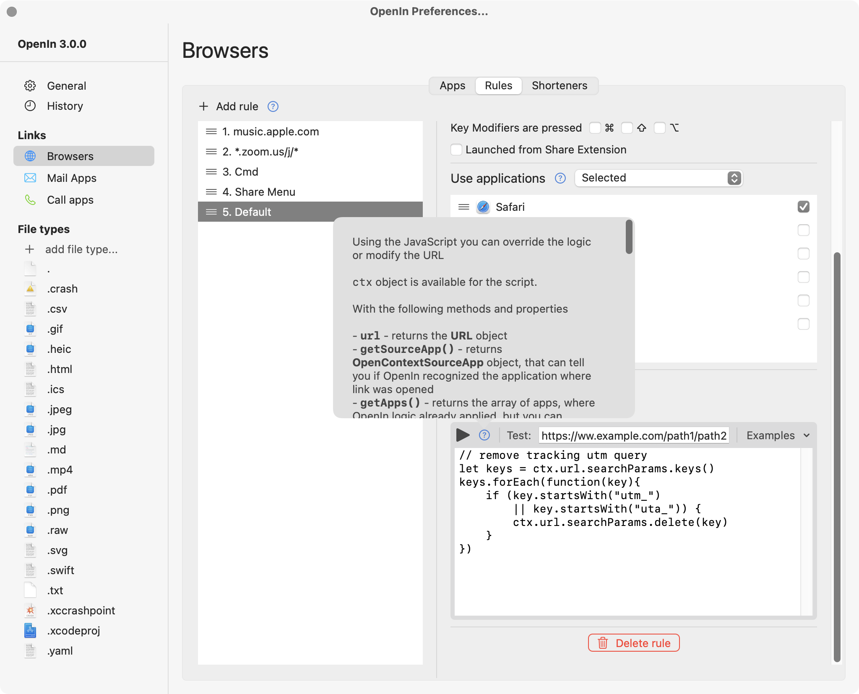Toggle the Shift key modifier checkbox

tap(627, 128)
